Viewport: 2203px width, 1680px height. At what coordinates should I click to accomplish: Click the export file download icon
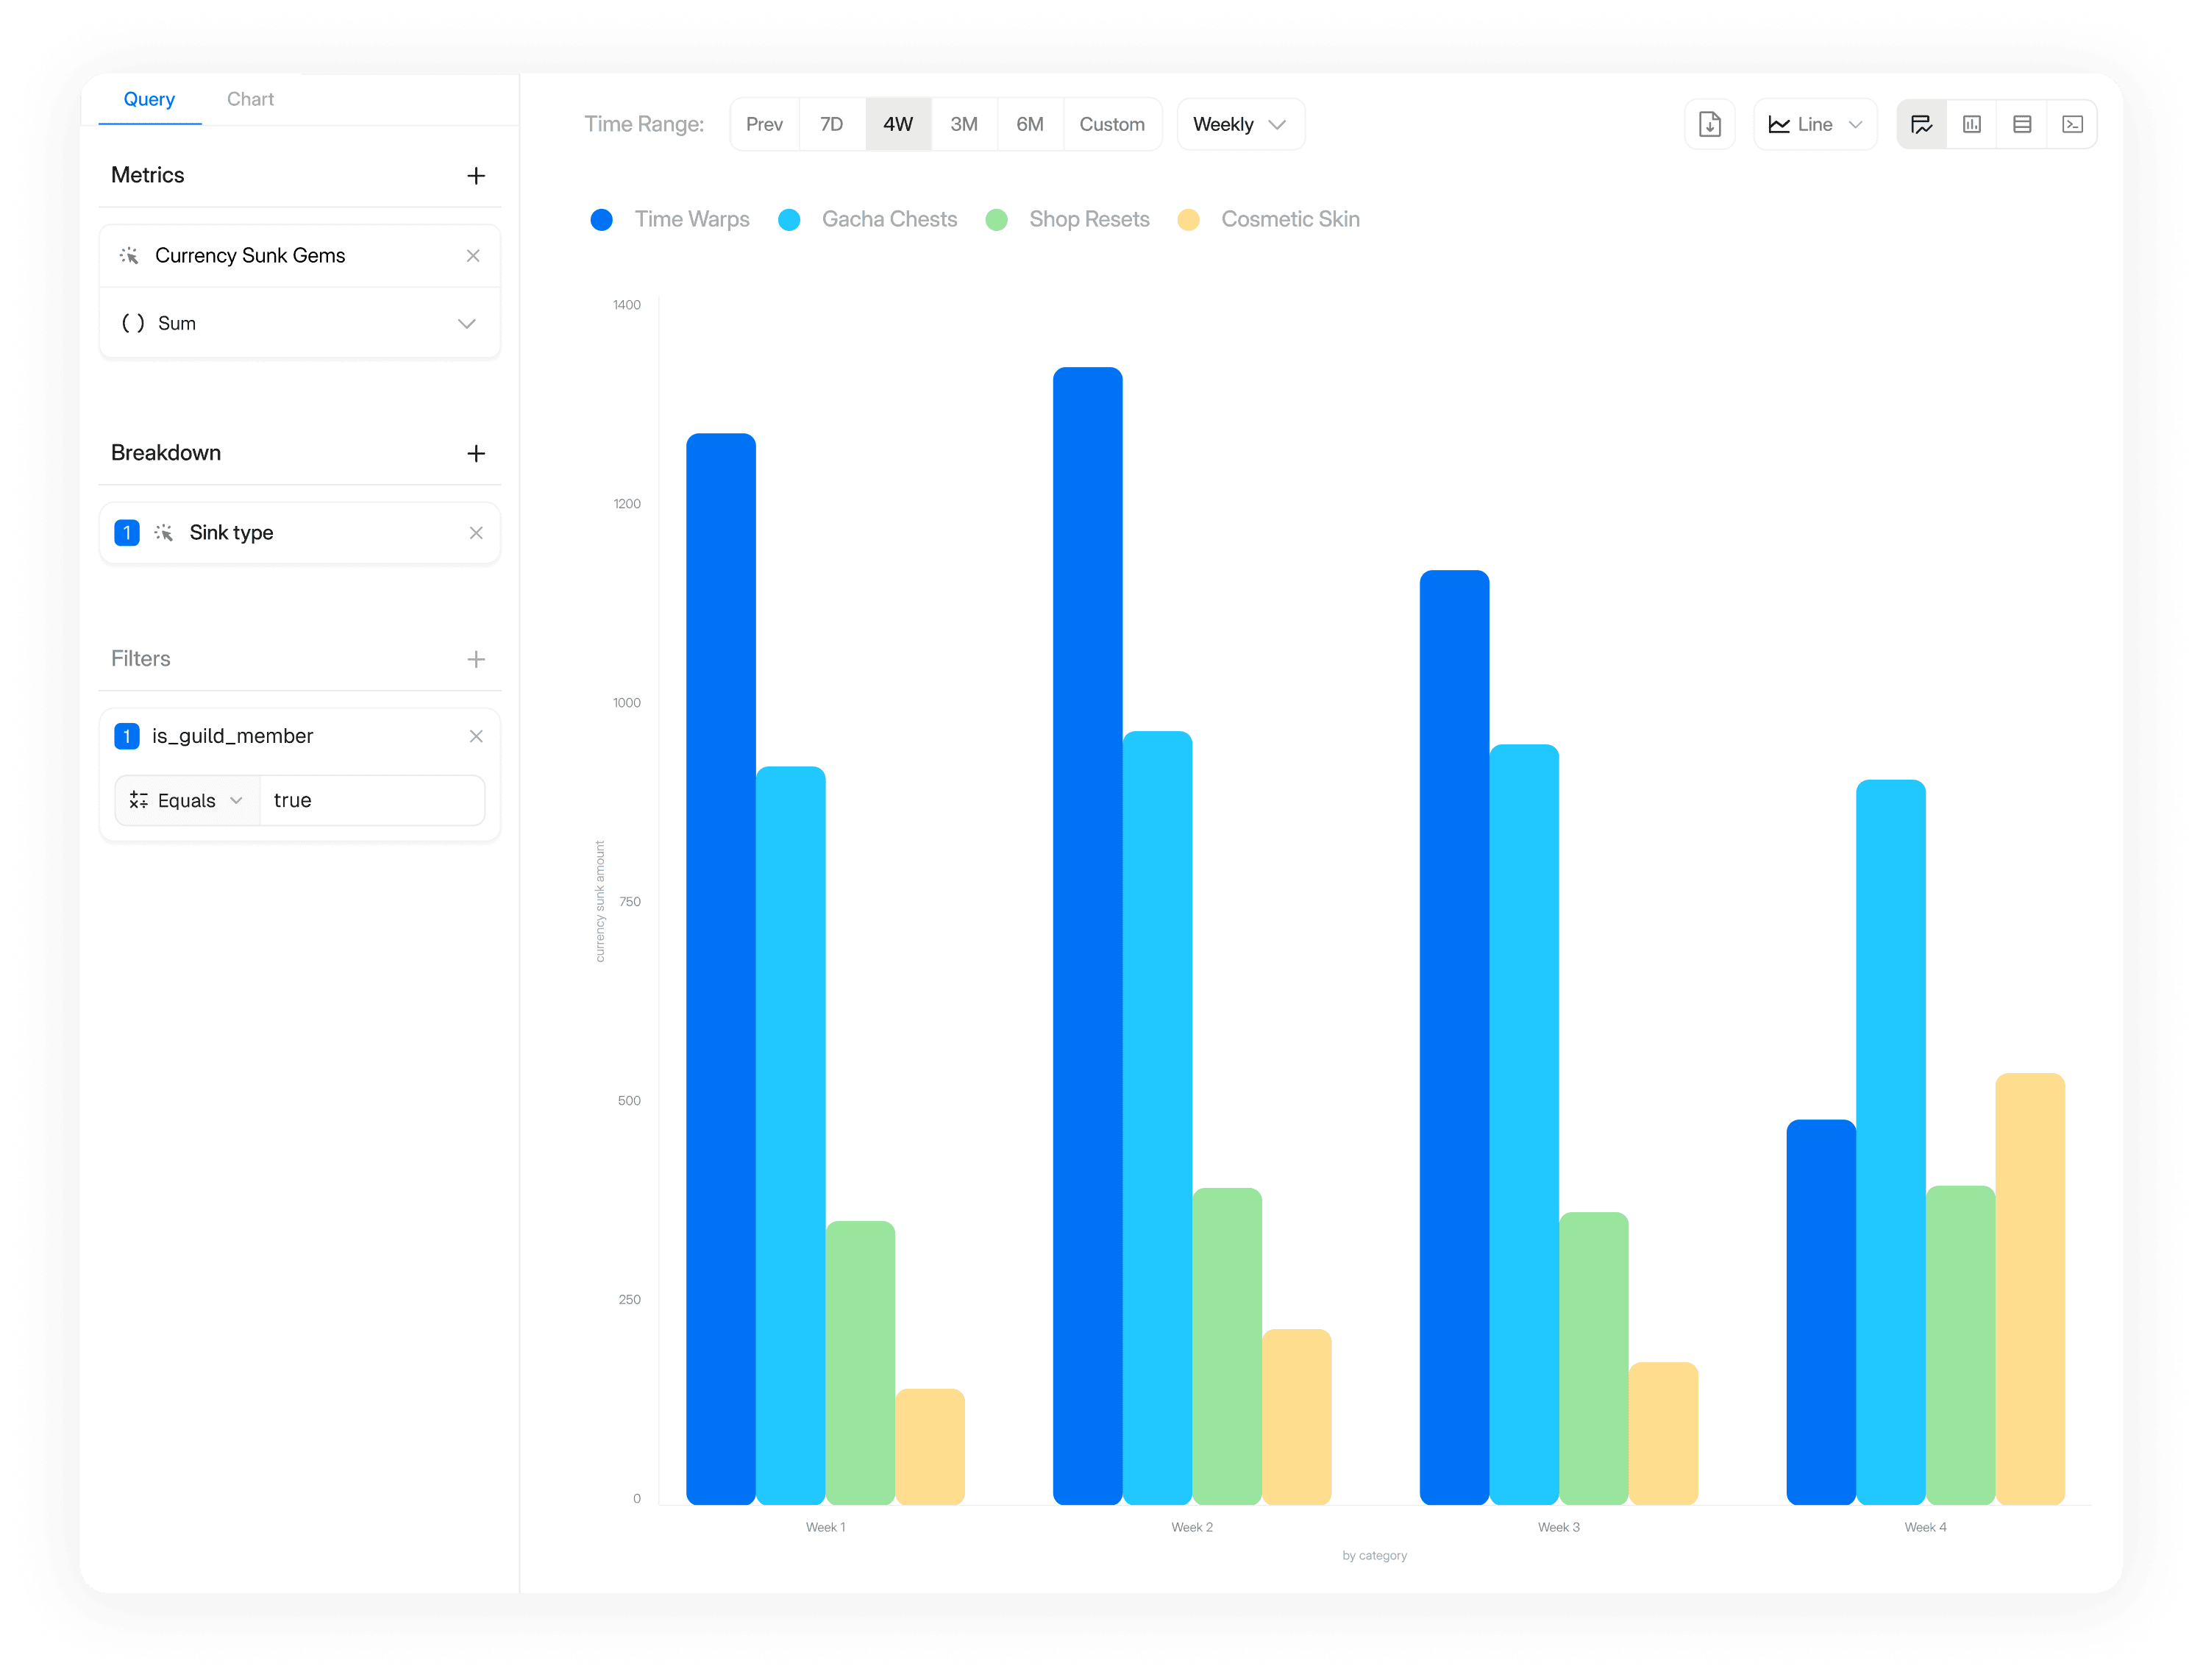pos(1709,124)
